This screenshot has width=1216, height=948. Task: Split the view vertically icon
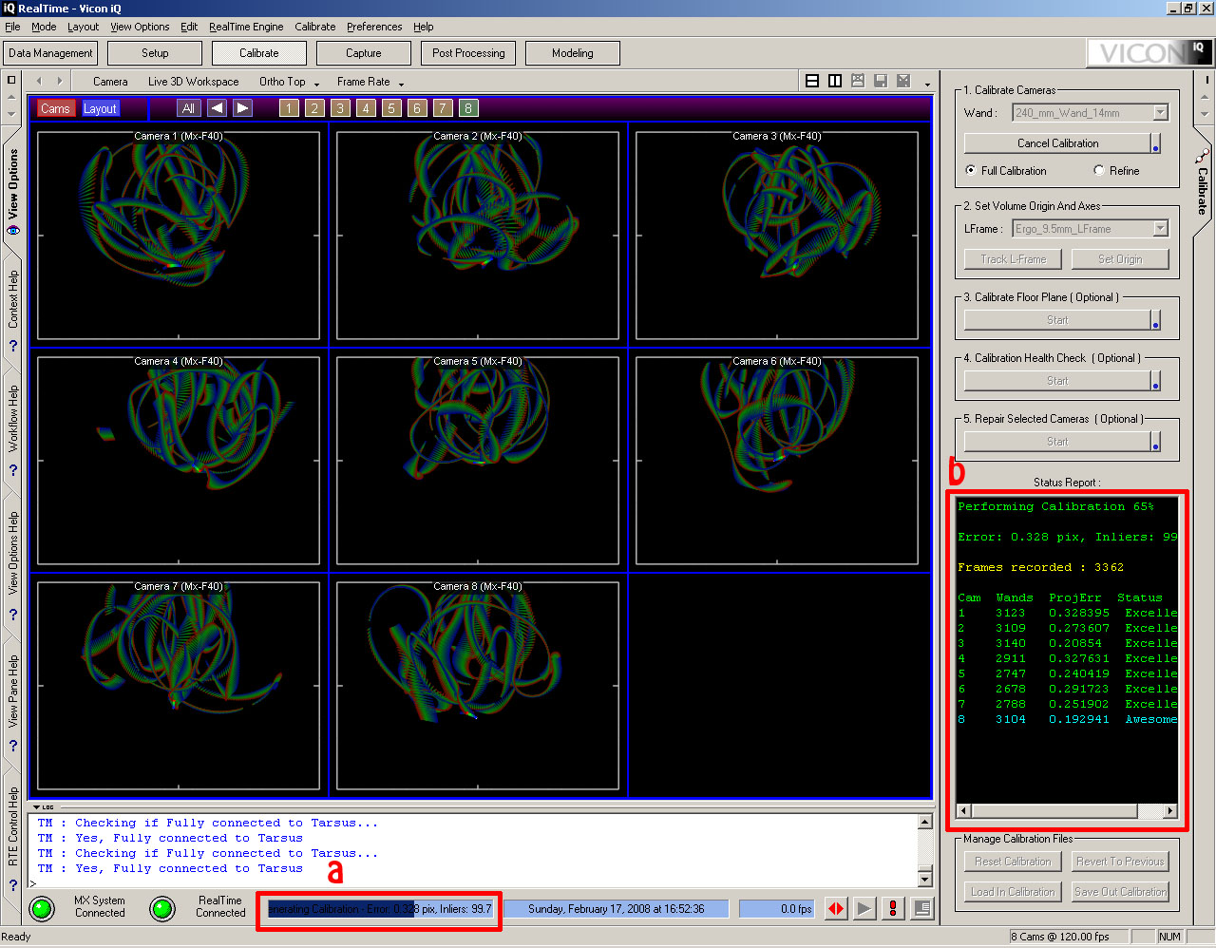point(835,82)
